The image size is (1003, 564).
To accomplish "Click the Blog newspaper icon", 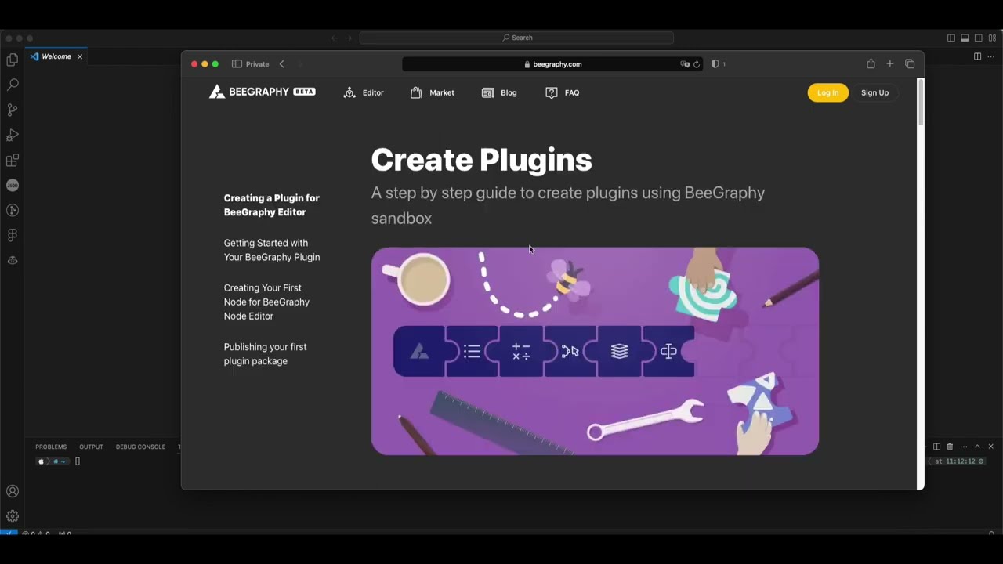I will tap(487, 92).
